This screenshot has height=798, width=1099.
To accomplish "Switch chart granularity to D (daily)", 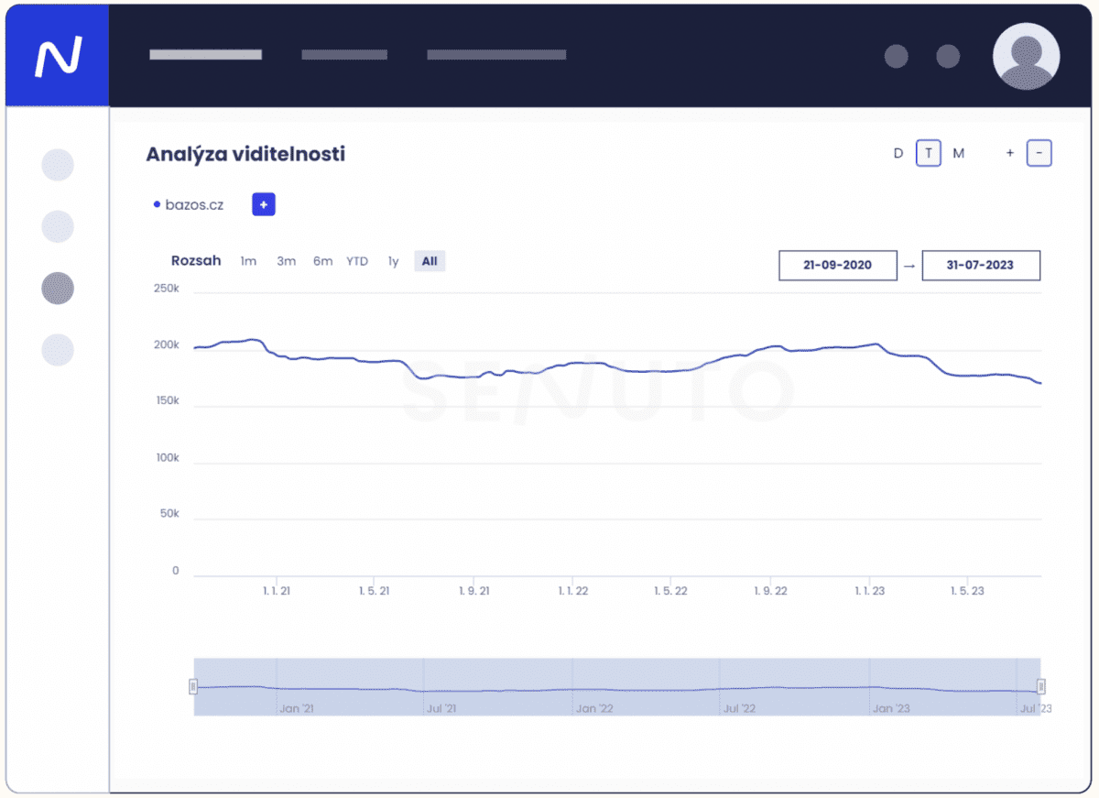I will point(898,153).
